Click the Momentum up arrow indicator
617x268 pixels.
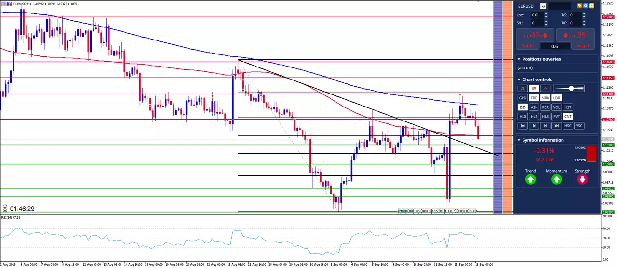[556, 180]
